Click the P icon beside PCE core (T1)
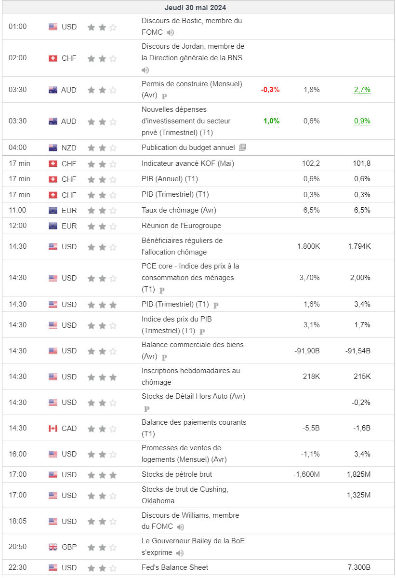396x578 pixels. tap(162, 290)
